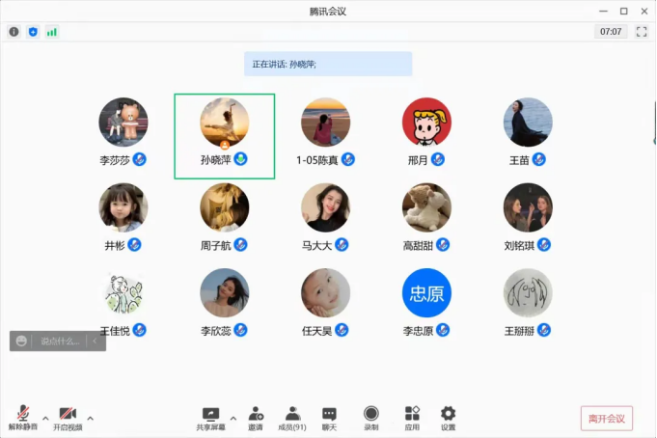Enter full screen mode using the expand icon
The width and height of the screenshot is (657, 438).
point(641,32)
